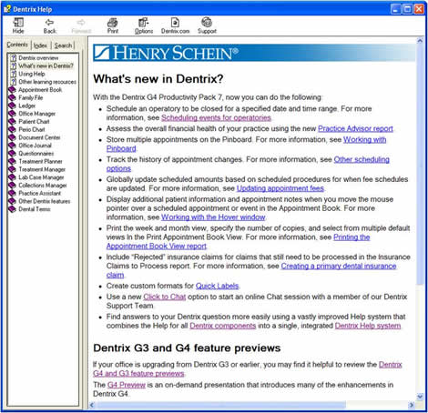428x413 pixels.
Task: Switch to the Index tab
Action: tap(40, 45)
